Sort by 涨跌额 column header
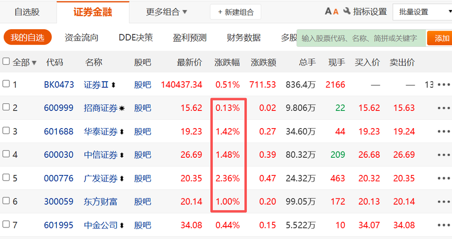452x239 pixels. pos(264,62)
